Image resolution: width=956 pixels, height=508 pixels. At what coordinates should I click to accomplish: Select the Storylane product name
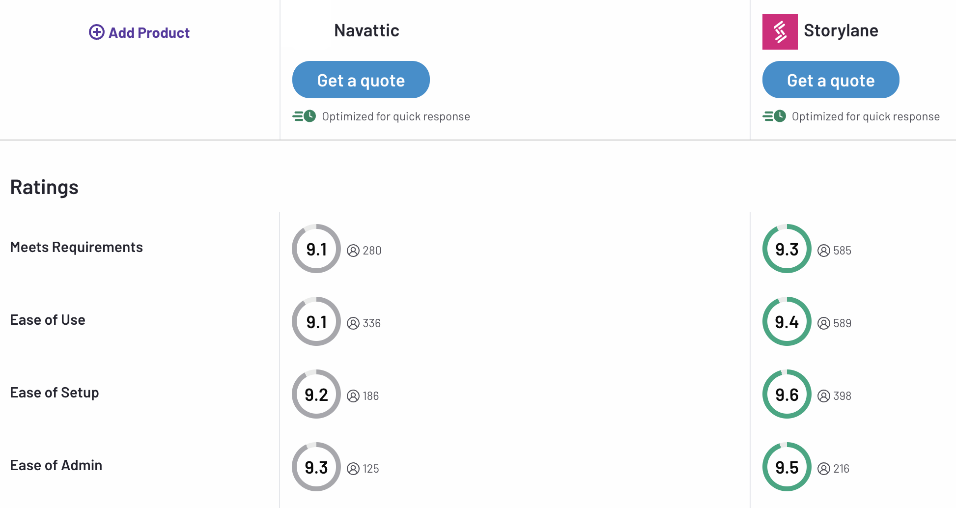point(841,30)
